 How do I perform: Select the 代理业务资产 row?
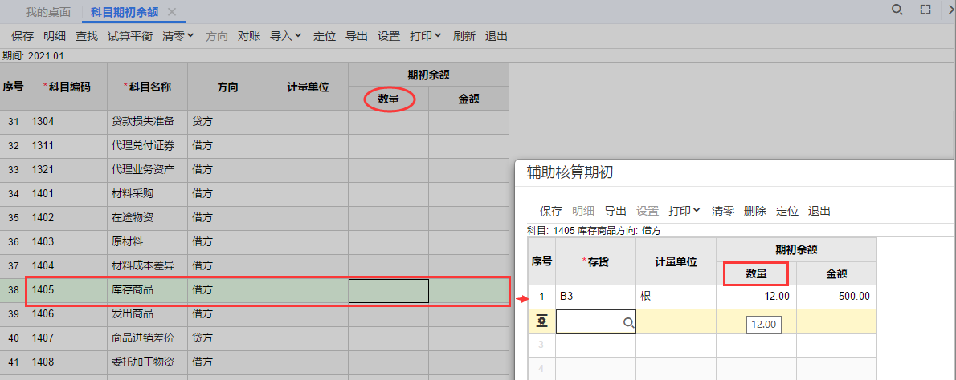pos(254,170)
